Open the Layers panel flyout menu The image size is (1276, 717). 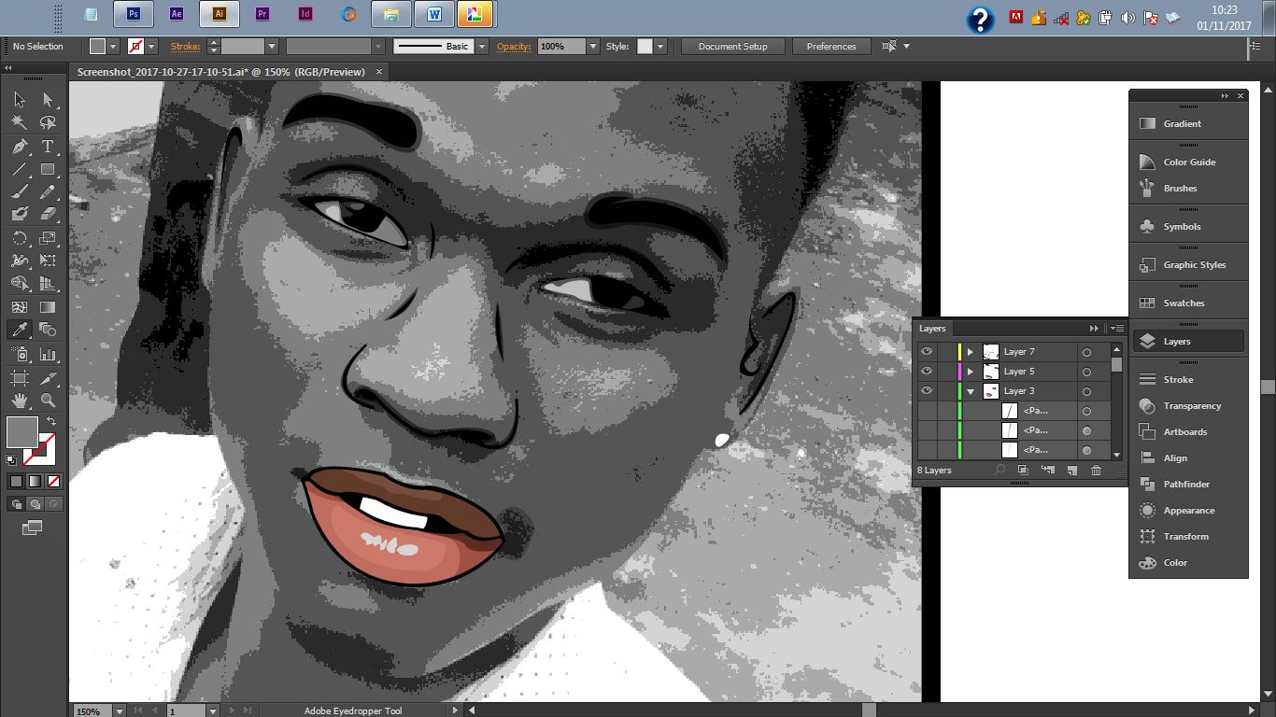click(x=1116, y=328)
